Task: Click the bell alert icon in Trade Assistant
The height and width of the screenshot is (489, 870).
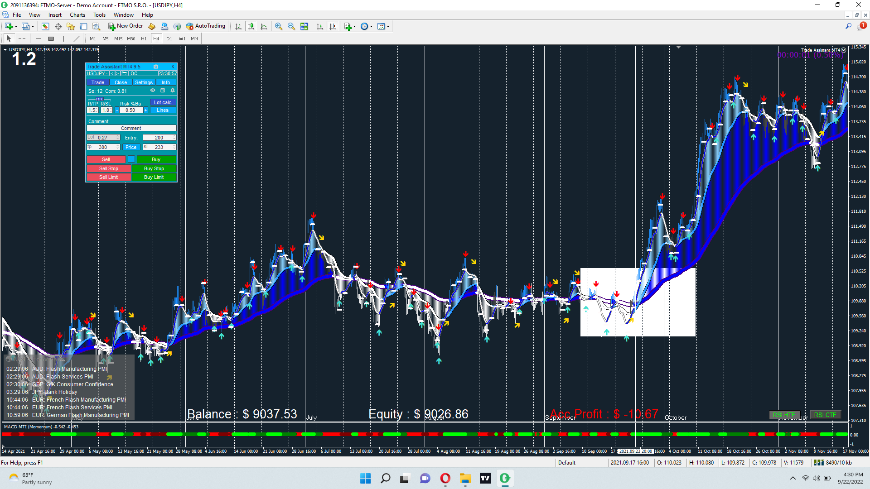Action: 172,91
